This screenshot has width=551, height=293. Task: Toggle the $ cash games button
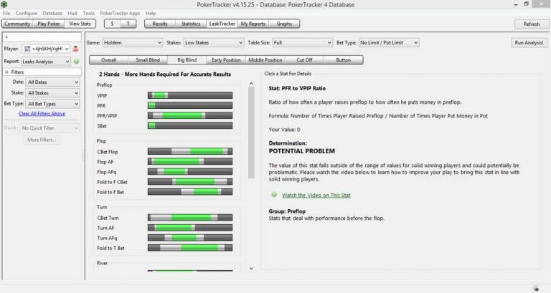click(113, 24)
